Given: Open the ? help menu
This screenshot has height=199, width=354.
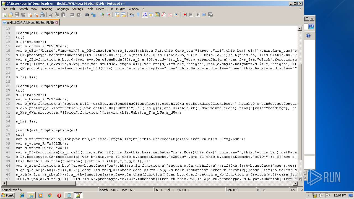Looking at the screenshot, I should pyautogui.click(x=143, y=9).
